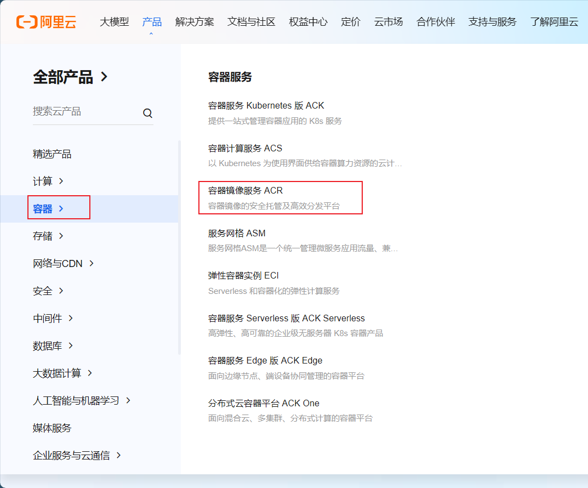
Task: Open 容器服务 Serverless 版 ACK Serverless
Action: tap(287, 318)
